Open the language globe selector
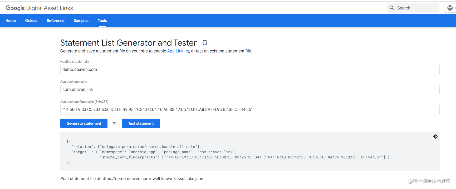Image resolution: width=456 pixels, height=189 pixels. (450, 8)
